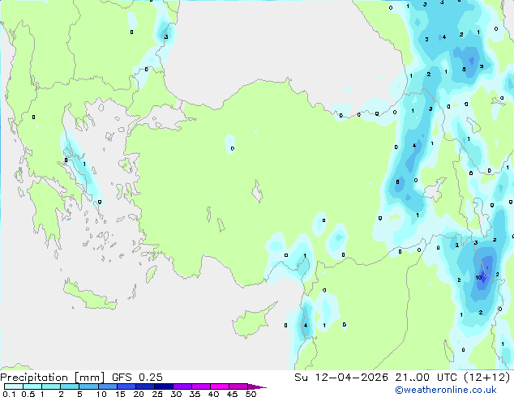Click the 40–45 mm magenta legend box
Viewport: 514px width, 397px height.
220,386
